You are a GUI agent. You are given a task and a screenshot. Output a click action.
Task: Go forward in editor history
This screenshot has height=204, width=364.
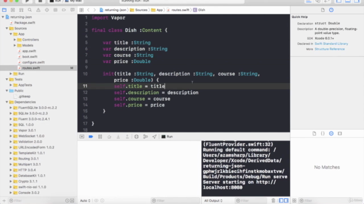click(x=94, y=10)
